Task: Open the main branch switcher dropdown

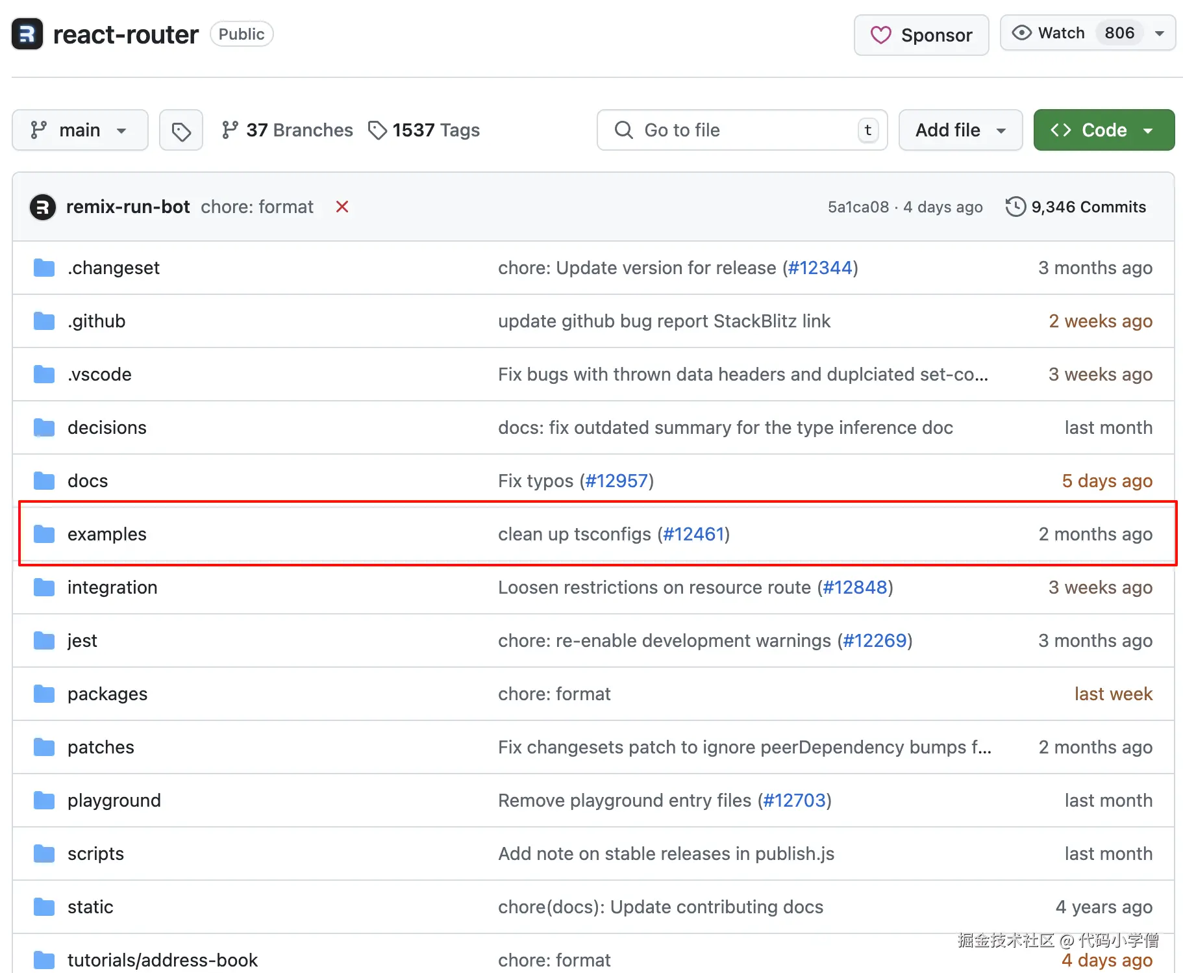Action: pyautogui.click(x=80, y=130)
